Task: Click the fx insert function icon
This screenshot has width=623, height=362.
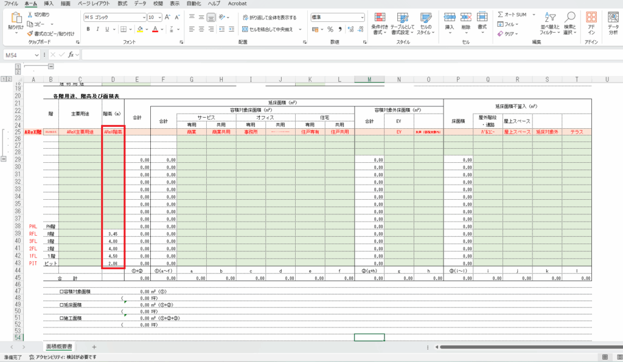Action: (71, 55)
